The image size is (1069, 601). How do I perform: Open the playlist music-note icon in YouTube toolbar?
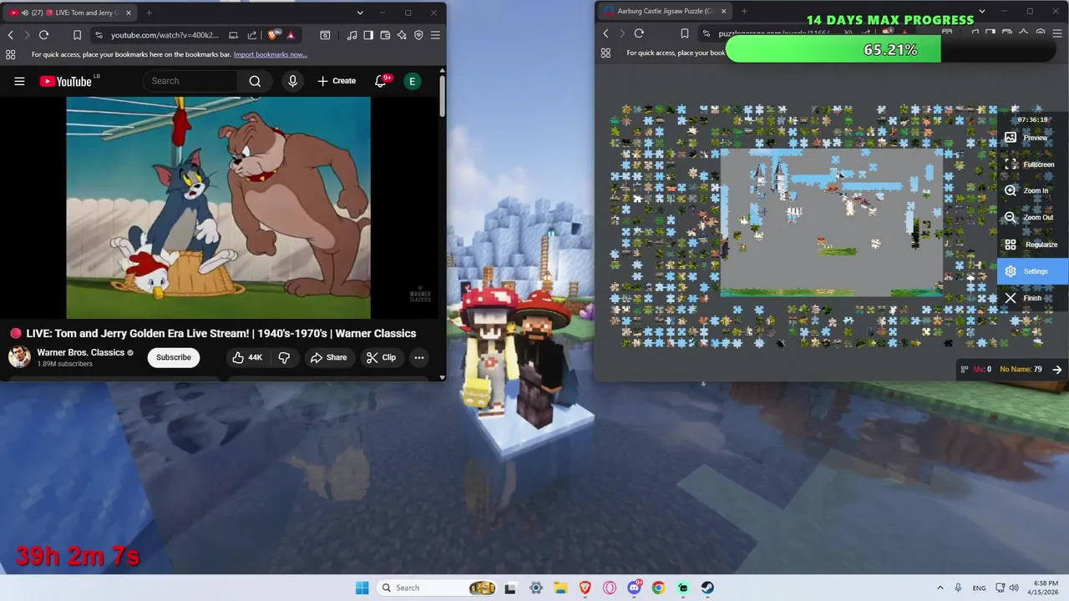352,35
